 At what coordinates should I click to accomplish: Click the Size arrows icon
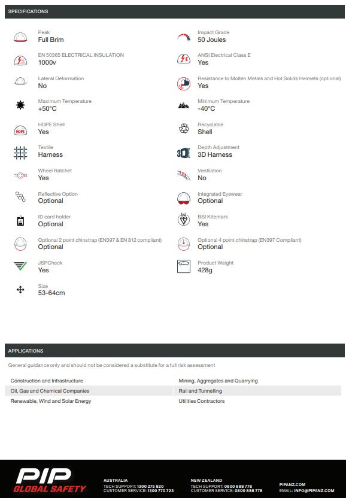20,289
